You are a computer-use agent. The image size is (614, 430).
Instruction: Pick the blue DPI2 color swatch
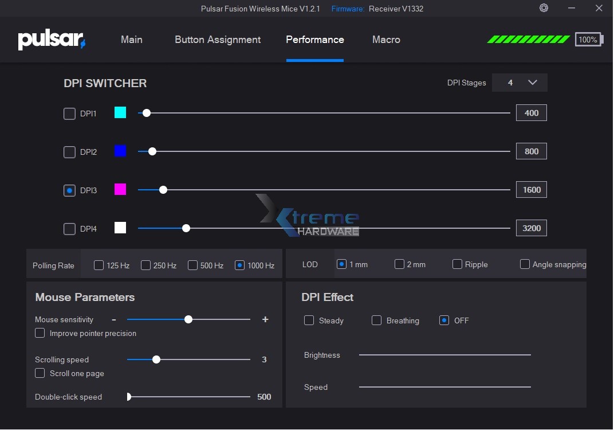tap(120, 151)
